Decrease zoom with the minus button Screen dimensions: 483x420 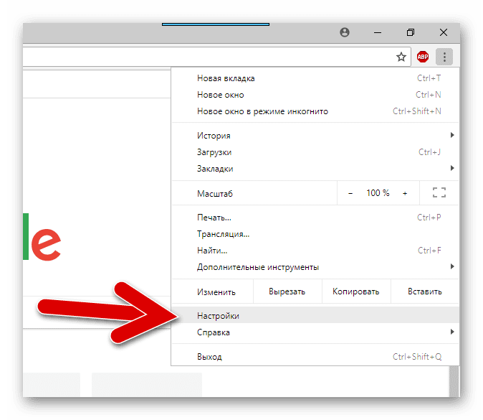coord(350,193)
